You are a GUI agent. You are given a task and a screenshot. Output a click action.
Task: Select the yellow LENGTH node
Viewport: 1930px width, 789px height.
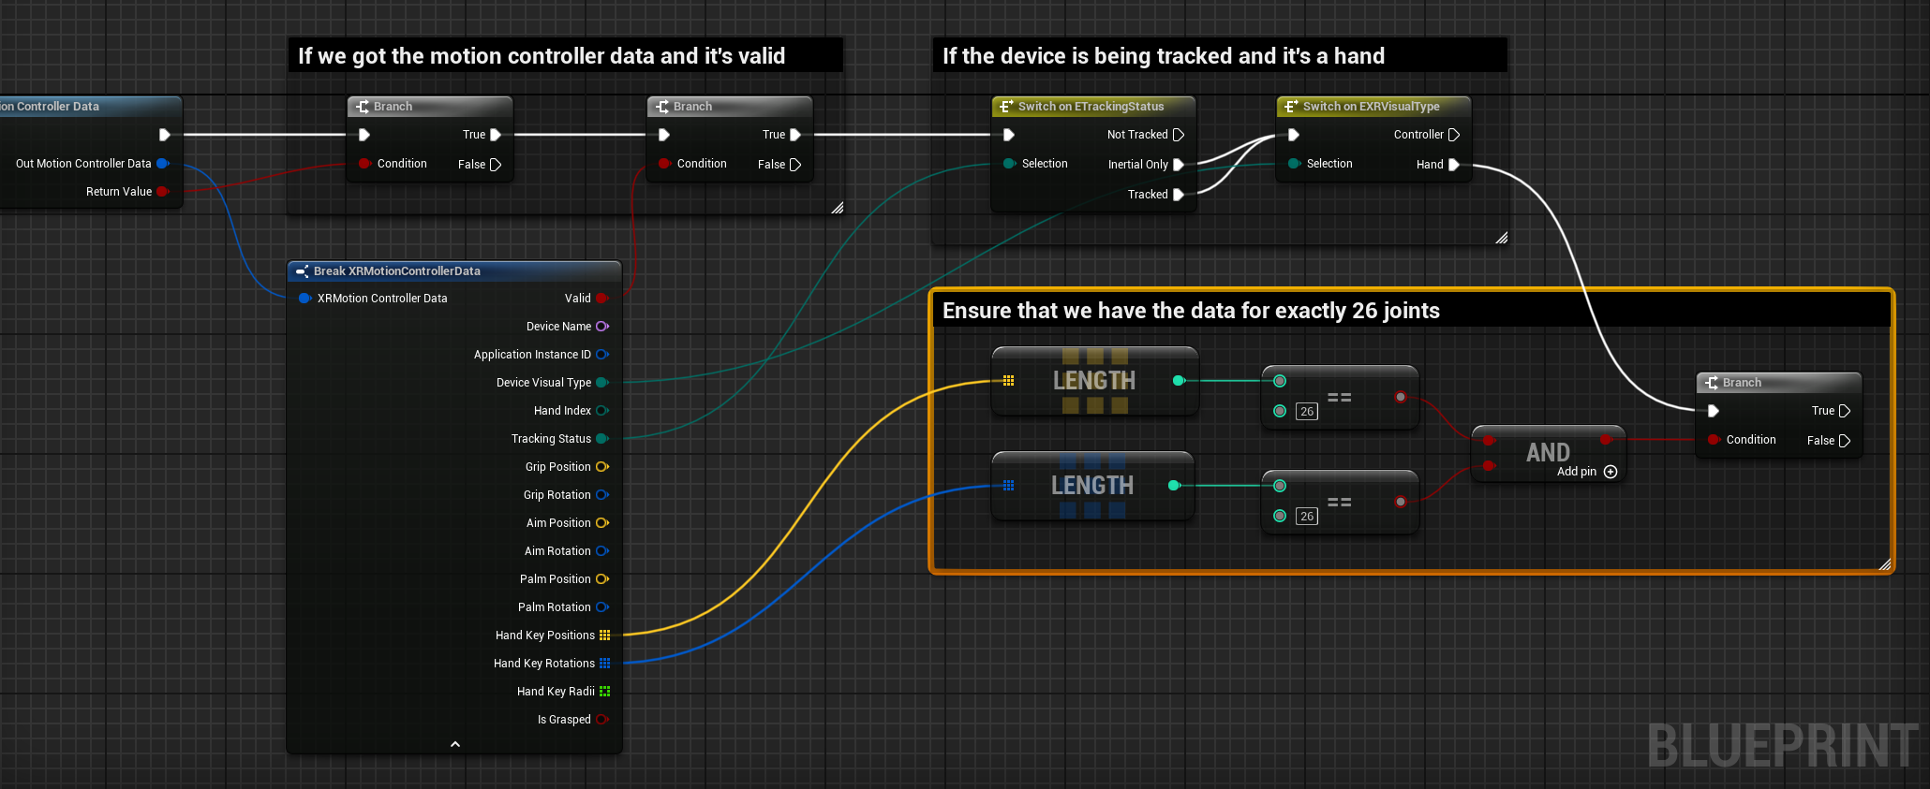click(x=1094, y=381)
